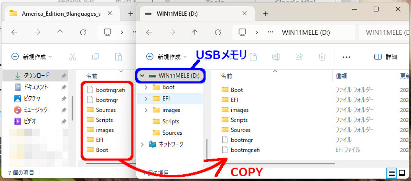Select Sources folder in navigation tree
Screen dimensions: 411x181
pyautogui.click(x=172, y=133)
